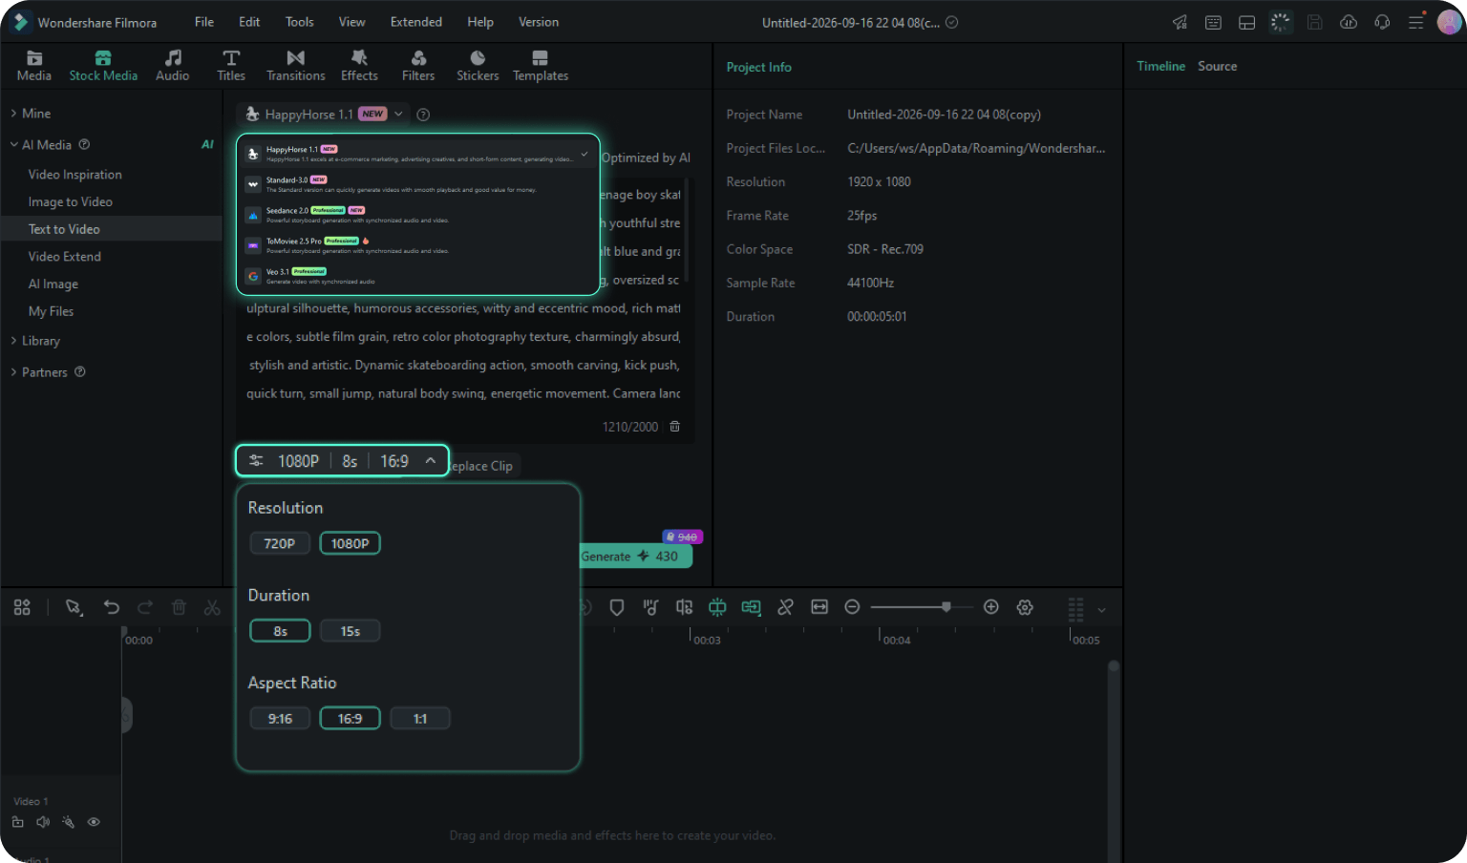The image size is (1467, 863).
Task: Open the Audio library icon
Action: pos(173,58)
